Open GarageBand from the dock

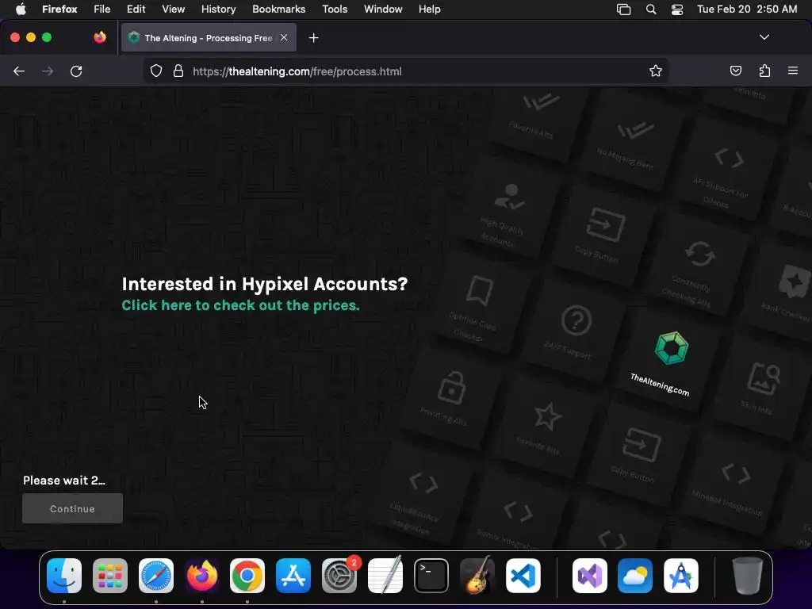477,576
